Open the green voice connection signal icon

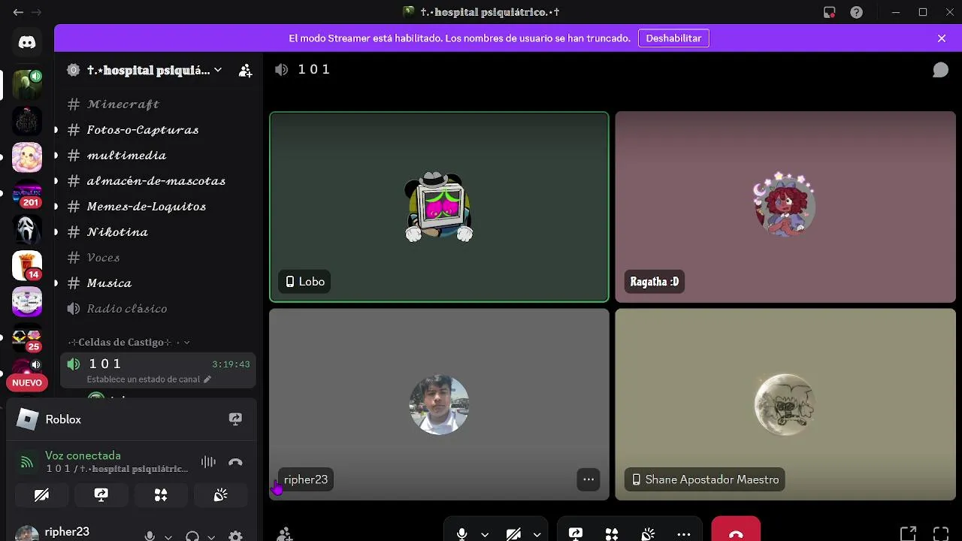(x=27, y=462)
